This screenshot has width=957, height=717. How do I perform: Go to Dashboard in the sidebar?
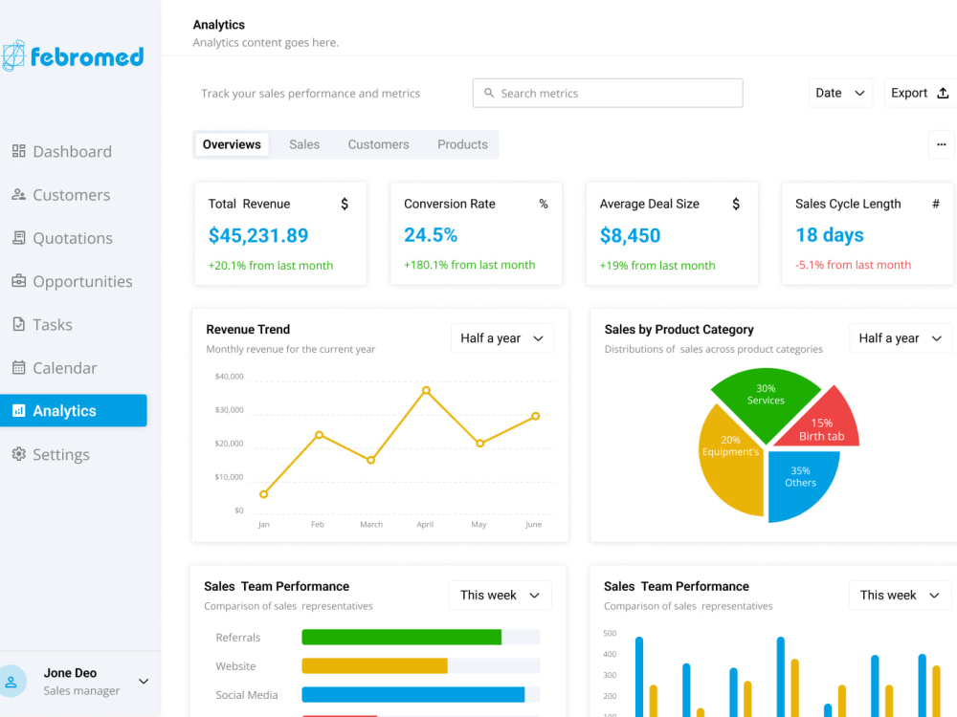pyautogui.click(x=74, y=151)
